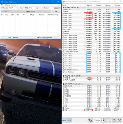Open HWiNFO sensor settings wrench icon

pyautogui.click(x=114, y=120)
